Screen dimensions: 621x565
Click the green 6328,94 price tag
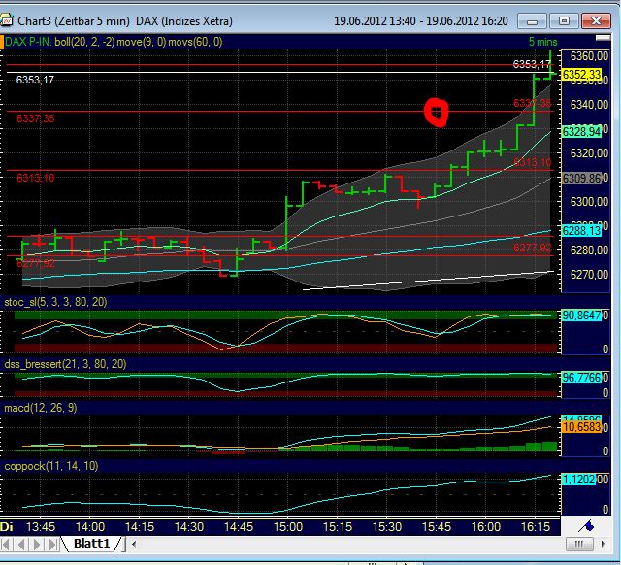coord(582,132)
